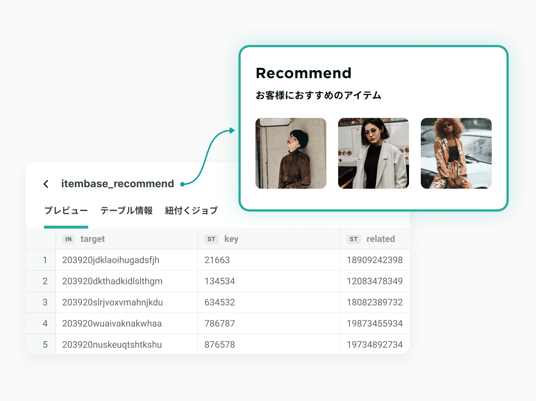Click the itembase_recommend table title

(117, 184)
